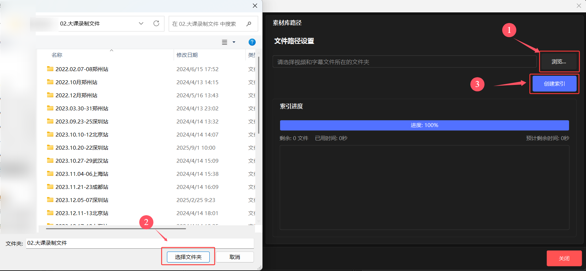
Task: Confirm with the 选择文件夹 button
Action: 188,257
